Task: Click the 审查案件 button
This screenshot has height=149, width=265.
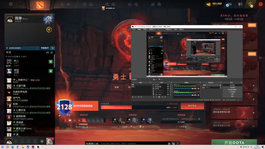Action: (x=45, y=48)
